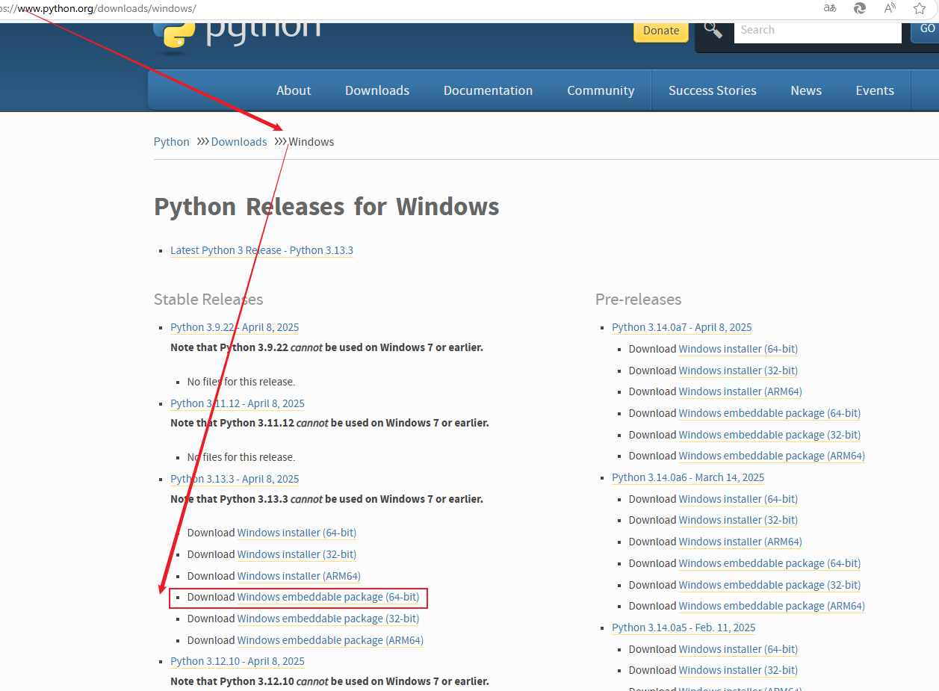Focus the Search input field
The width and height of the screenshot is (939, 691).
pos(818,31)
